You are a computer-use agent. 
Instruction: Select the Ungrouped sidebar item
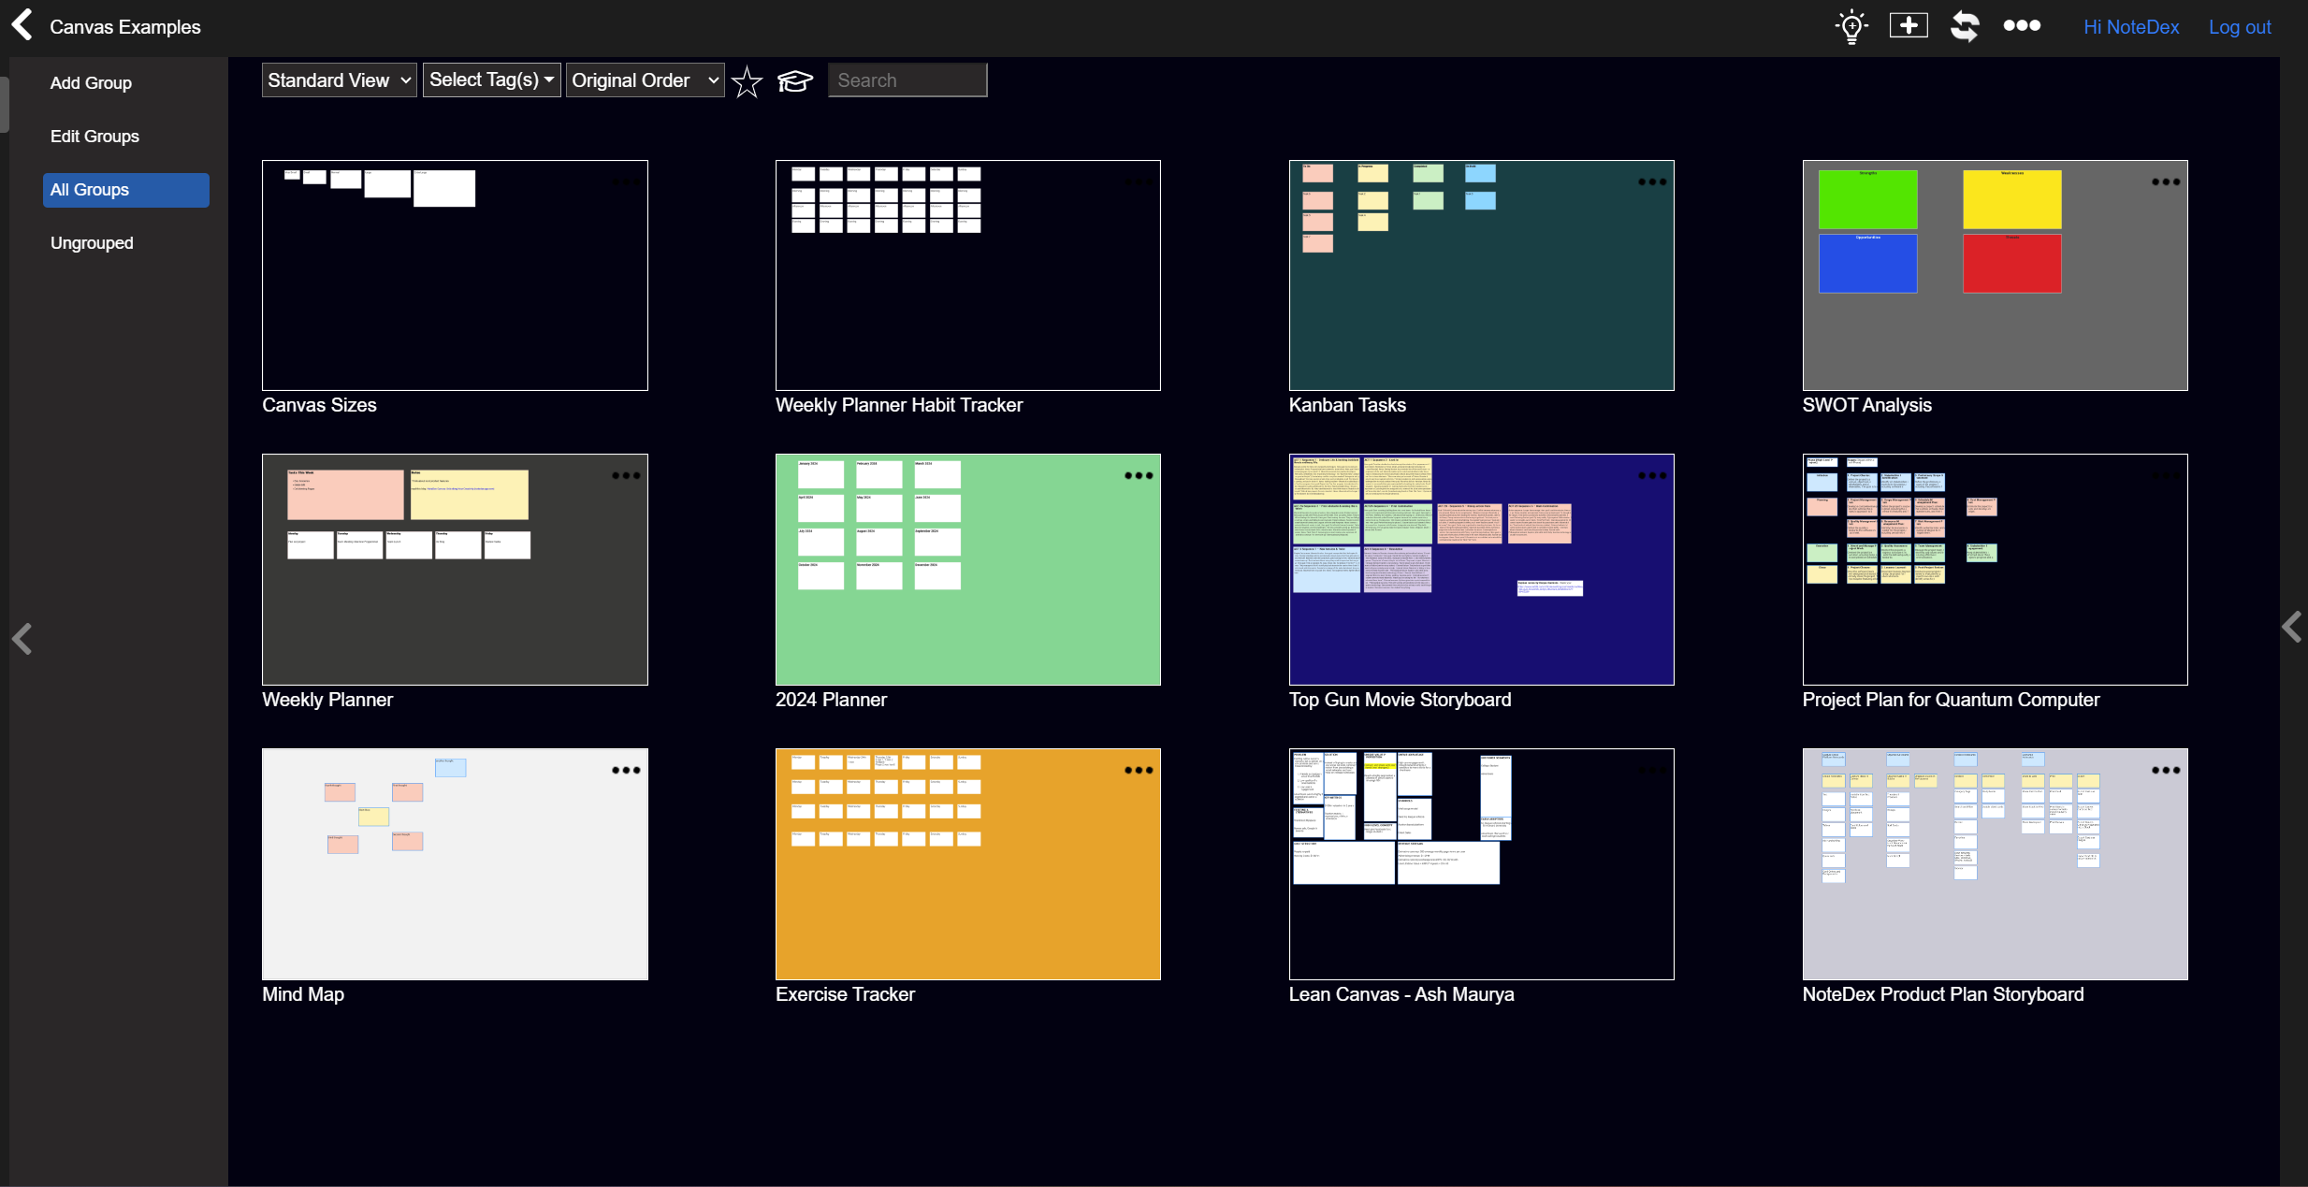click(x=91, y=242)
